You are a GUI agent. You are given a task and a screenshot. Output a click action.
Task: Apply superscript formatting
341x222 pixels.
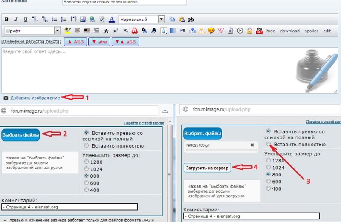pyautogui.click(x=116, y=31)
